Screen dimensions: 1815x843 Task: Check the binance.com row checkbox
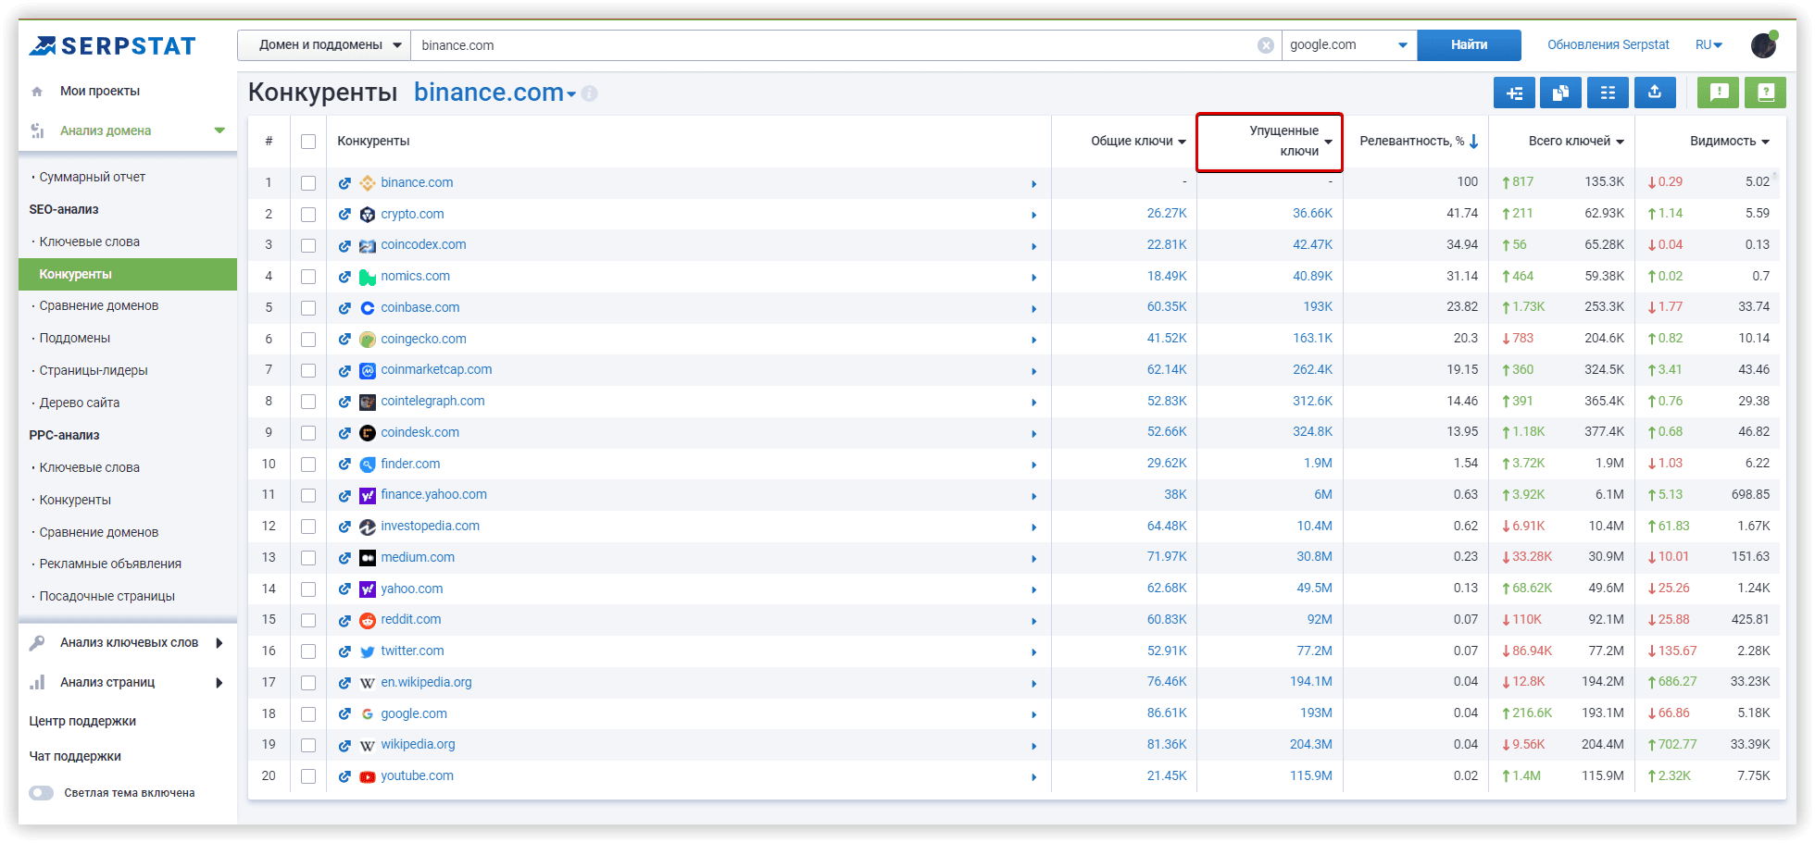(x=308, y=183)
